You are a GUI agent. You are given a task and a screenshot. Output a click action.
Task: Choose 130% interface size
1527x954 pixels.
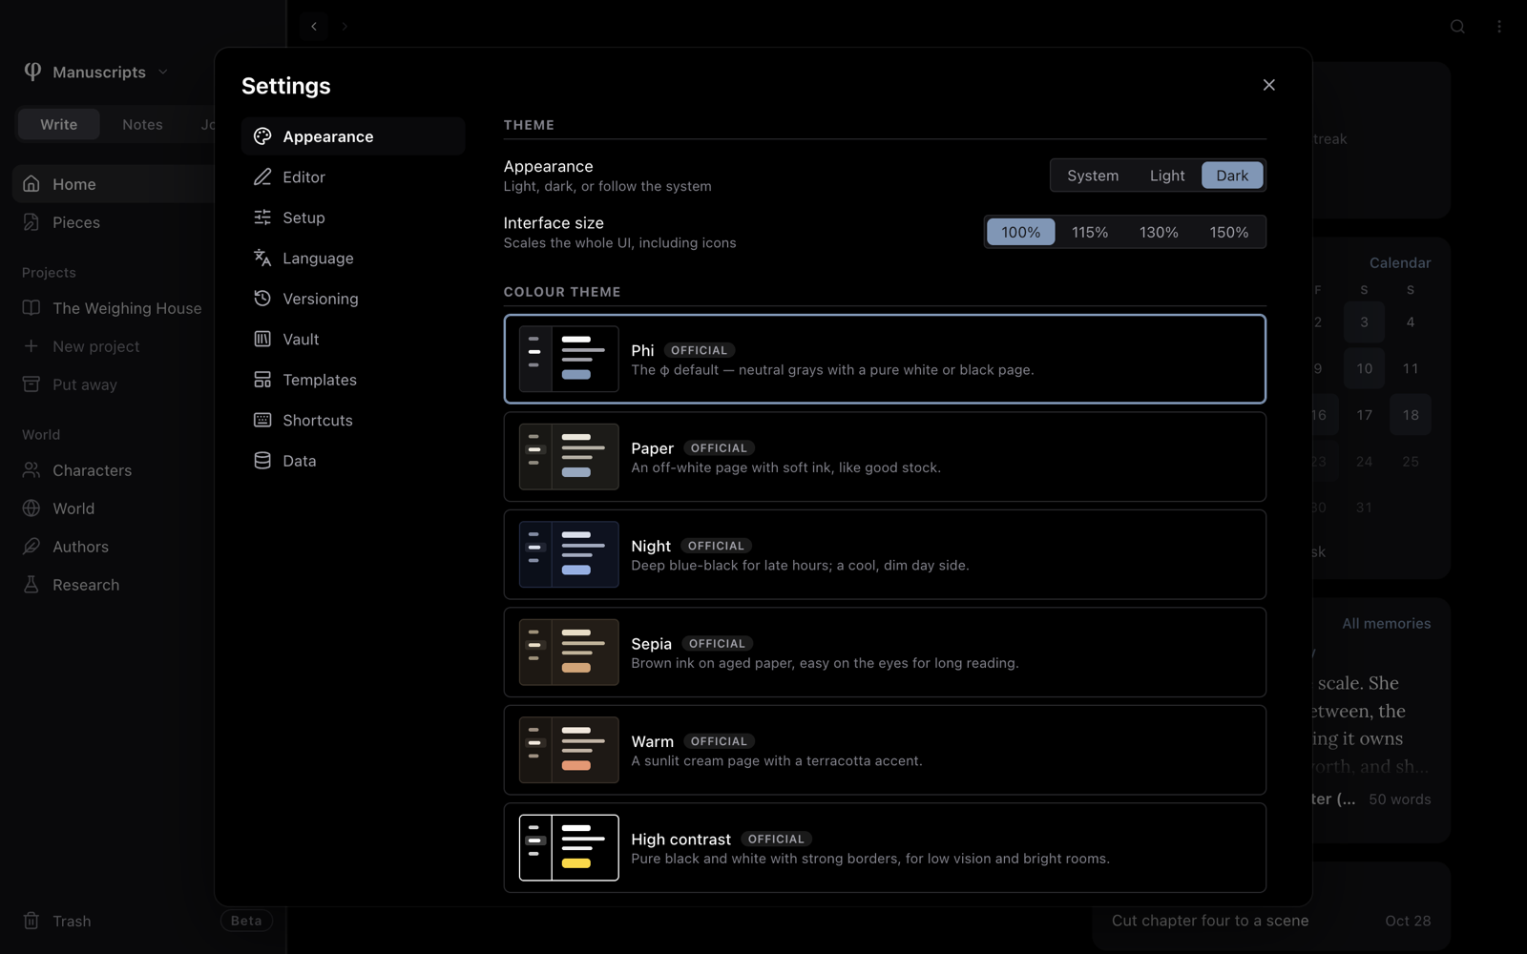coord(1159,232)
